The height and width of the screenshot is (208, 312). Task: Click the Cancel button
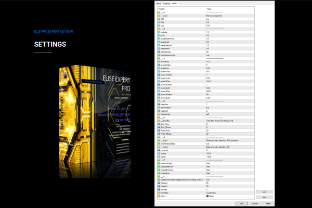coord(255,204)
